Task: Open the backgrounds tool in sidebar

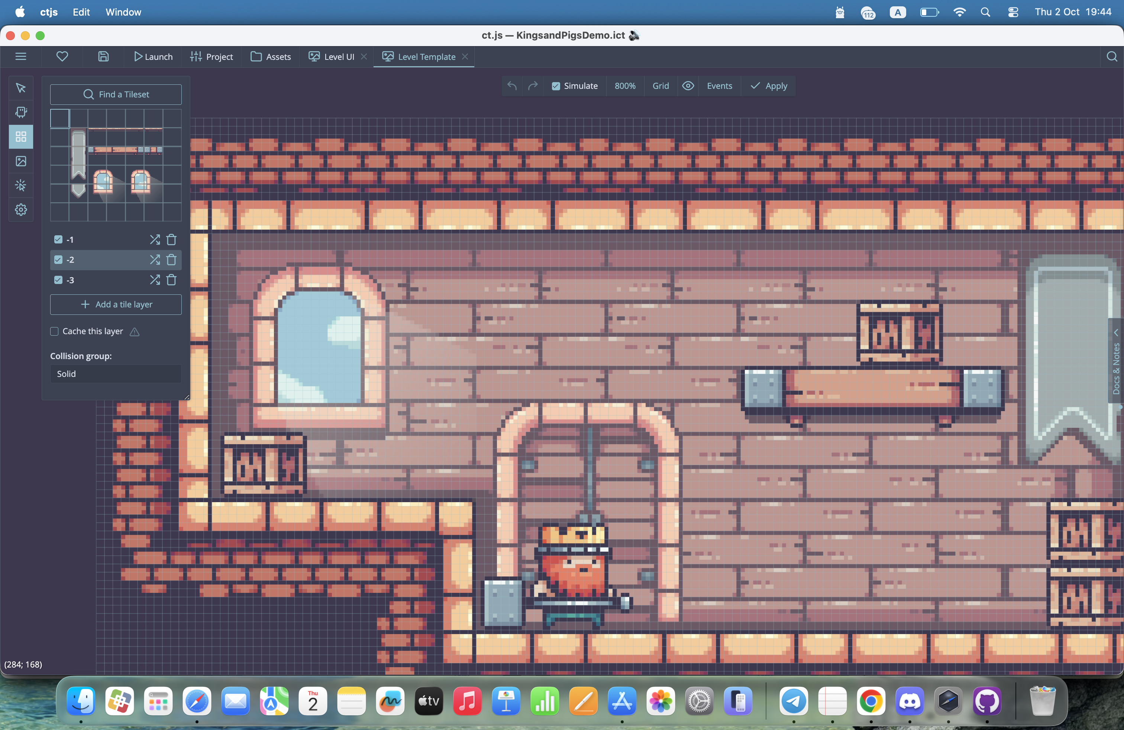Action: pos(21,161)
